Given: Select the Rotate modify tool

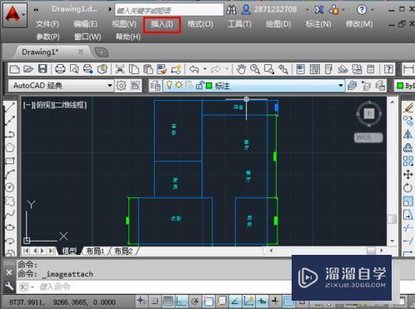Looking at the screenshot, I should coord(407,188).
